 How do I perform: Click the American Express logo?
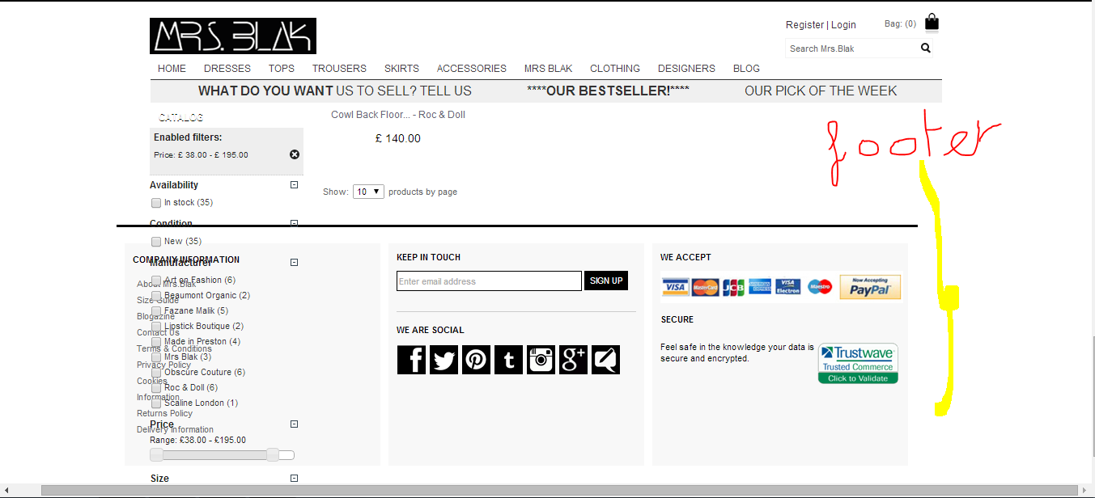(x=760, y=286)
